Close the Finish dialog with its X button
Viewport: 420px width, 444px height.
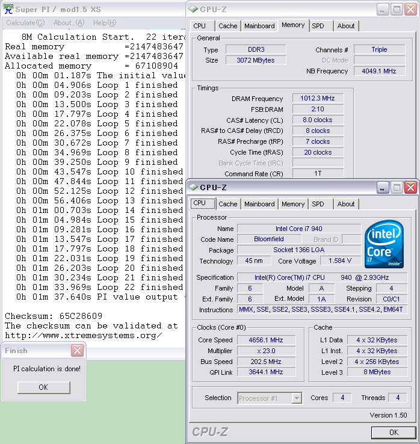point(77,351)
